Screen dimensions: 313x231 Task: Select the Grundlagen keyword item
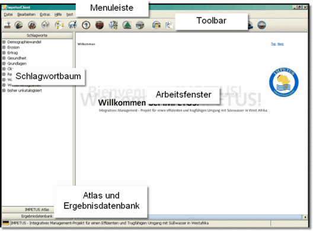17,63
